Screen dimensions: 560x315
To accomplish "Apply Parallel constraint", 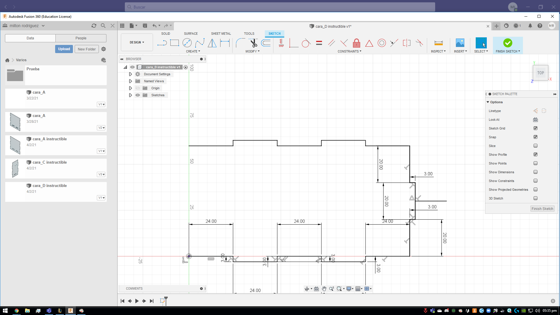I will tap(331, 43).
